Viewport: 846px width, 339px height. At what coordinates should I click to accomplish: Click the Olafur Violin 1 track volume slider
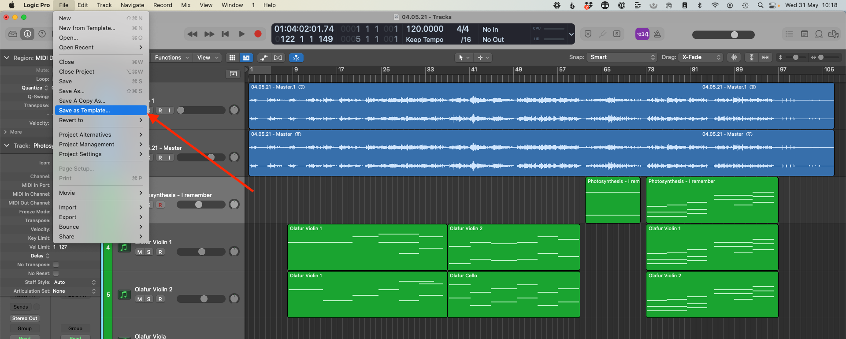[x=201, y=252]
